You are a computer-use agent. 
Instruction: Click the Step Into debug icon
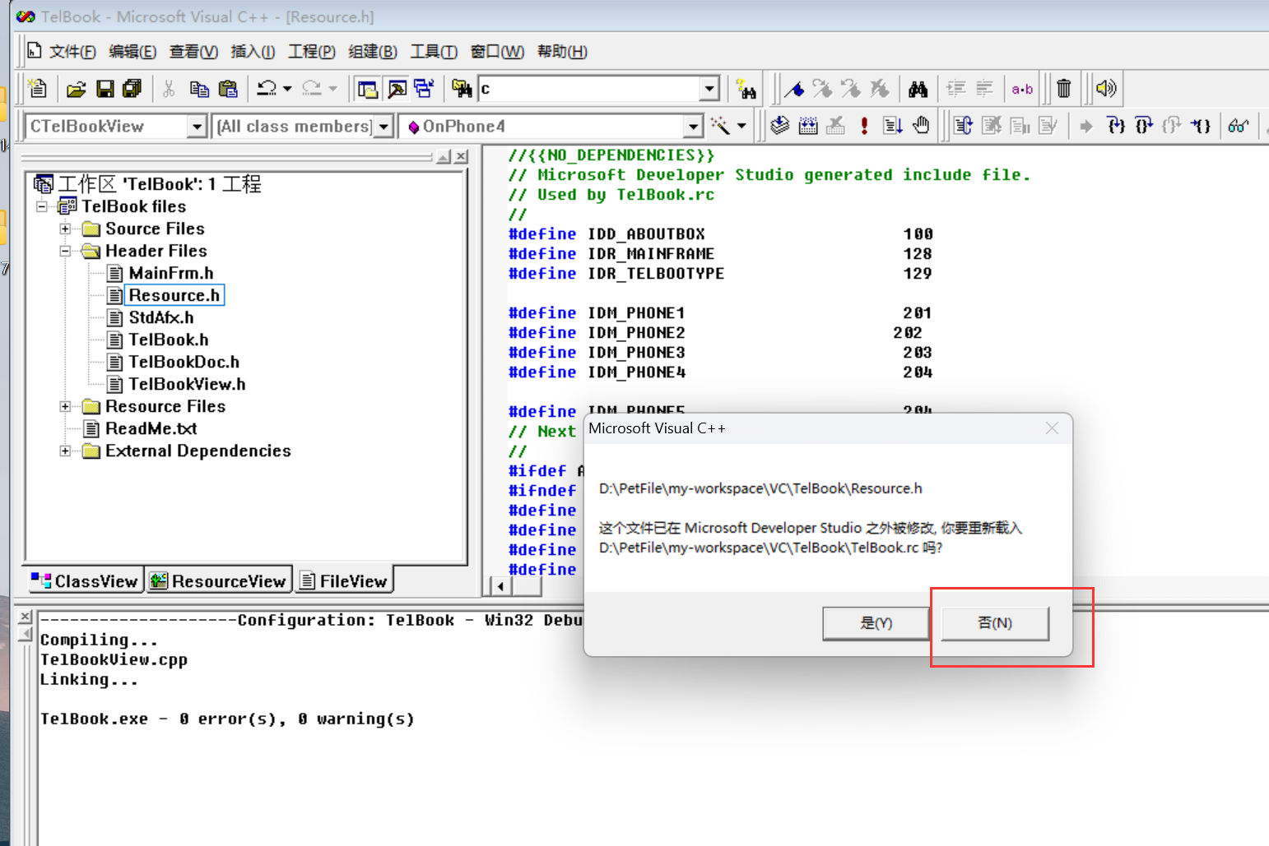click(1115, 126)
